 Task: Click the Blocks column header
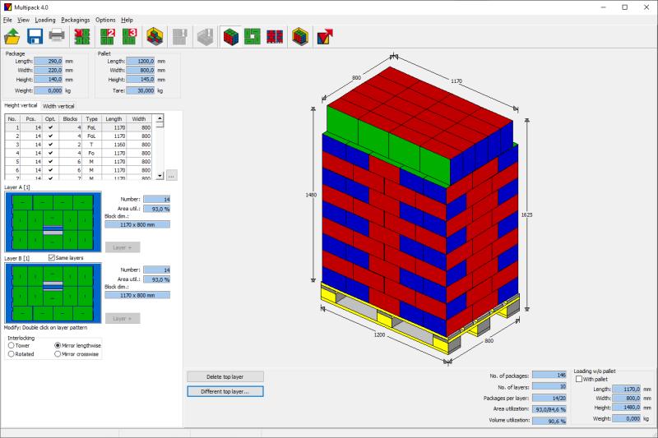(70, 119)
